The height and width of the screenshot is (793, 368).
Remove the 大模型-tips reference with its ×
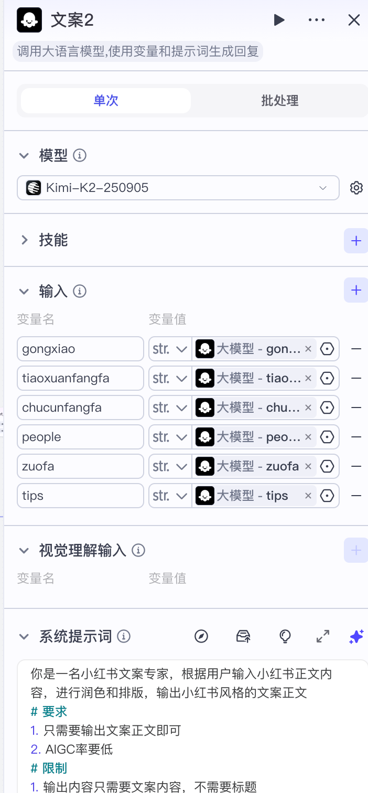pos(308,495)
